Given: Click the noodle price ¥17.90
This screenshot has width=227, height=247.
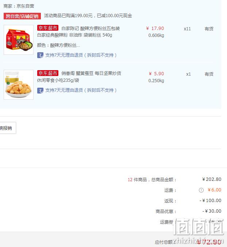Looking at the screenshot, I should [x=155, y=28].
